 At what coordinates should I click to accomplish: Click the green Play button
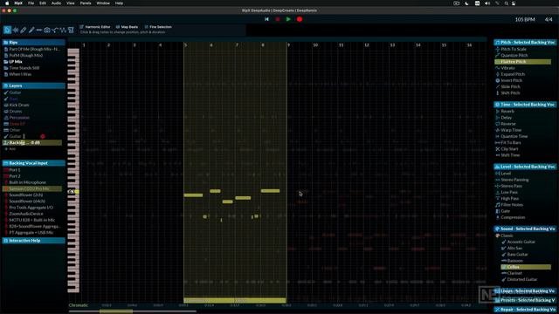pyautogui.click(x=288, y=19)
